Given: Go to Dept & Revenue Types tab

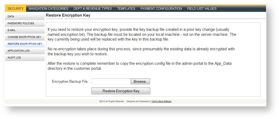Looking at the screenshot, I should pyautogui.click(x=93, y=8).
